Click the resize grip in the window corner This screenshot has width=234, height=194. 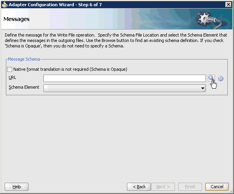coord(231,191)
